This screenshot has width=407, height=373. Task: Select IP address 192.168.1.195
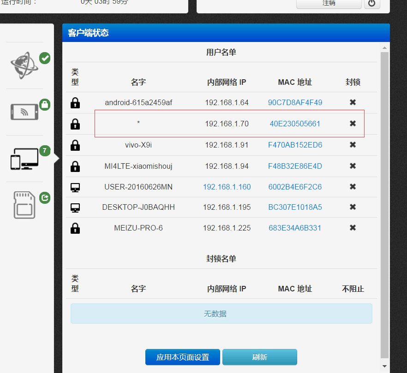(x=227, y=207)
